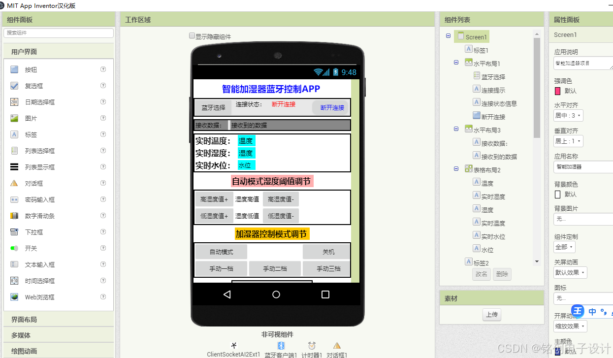
Task: Select the 蓝牙客户端1 Bluetooth icon
Action: [x=281, y=345]
